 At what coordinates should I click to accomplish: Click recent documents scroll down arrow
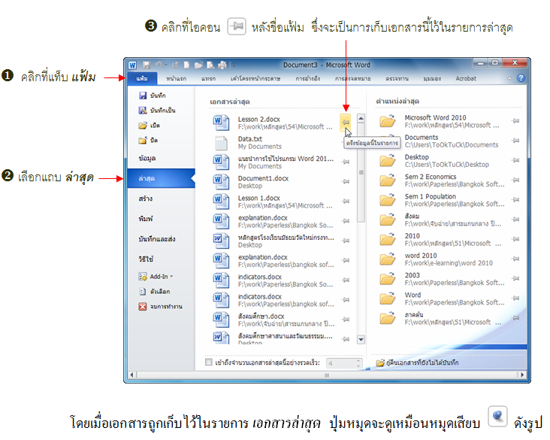[x=361, y=339]
